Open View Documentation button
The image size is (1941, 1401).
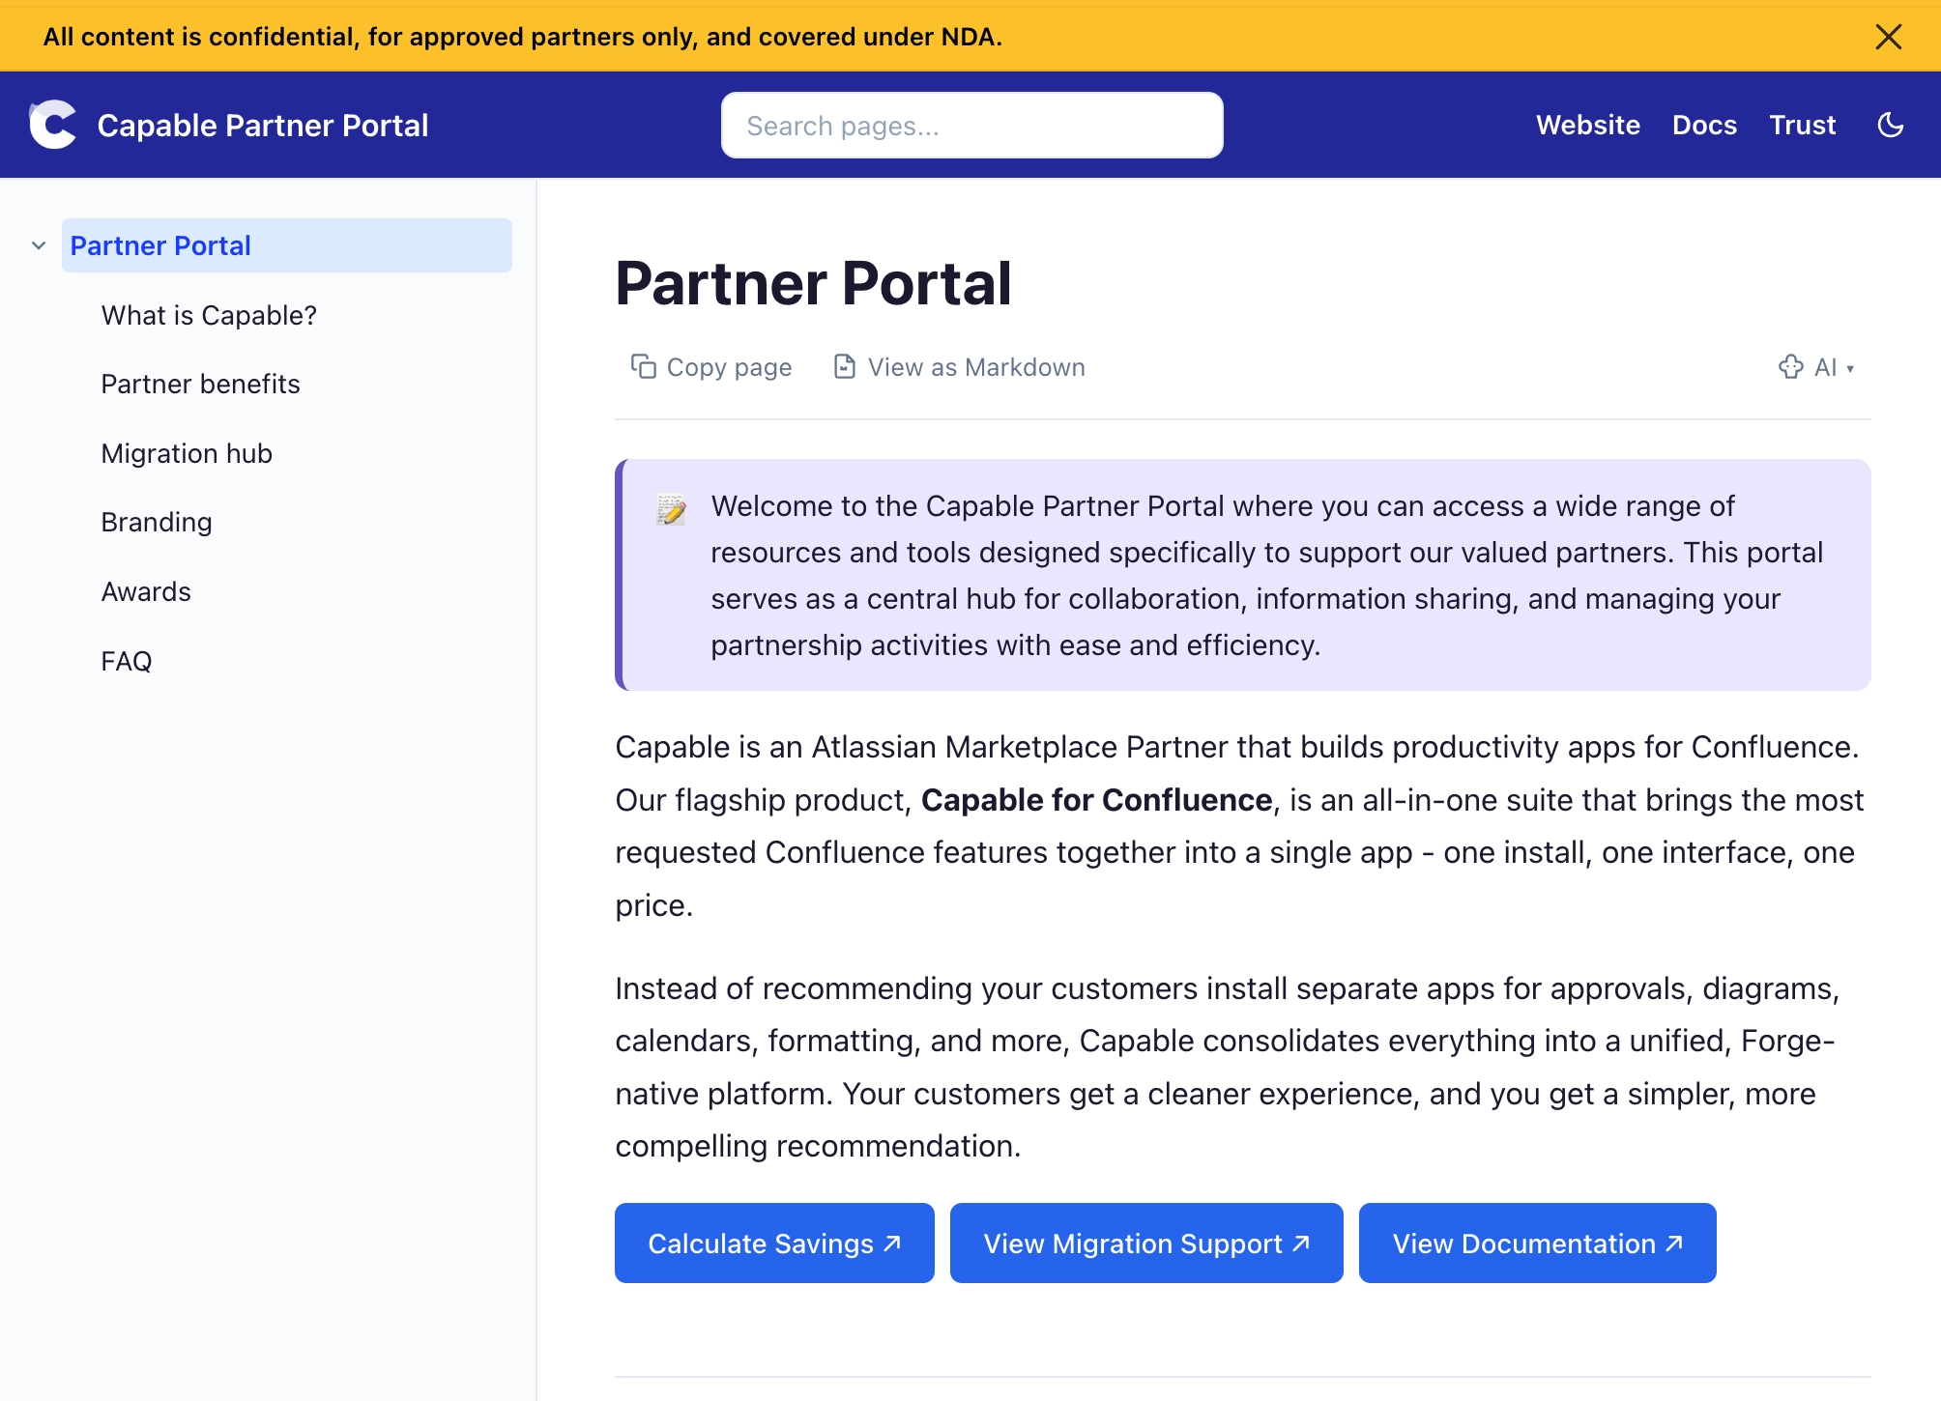click(1537, 1244)
